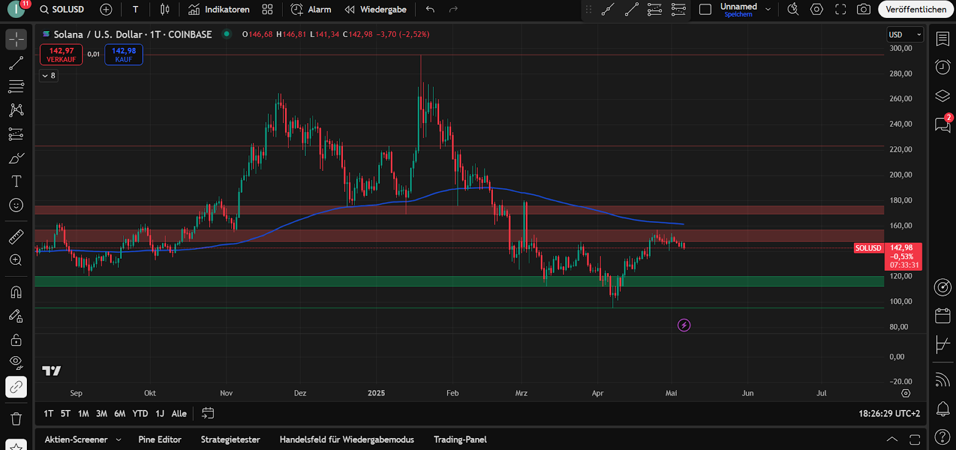This screenshot has height=450, width=956.
Task: Open the calendar icon in right sidebar
Action: pyautogui.click(x=942, y=316)
